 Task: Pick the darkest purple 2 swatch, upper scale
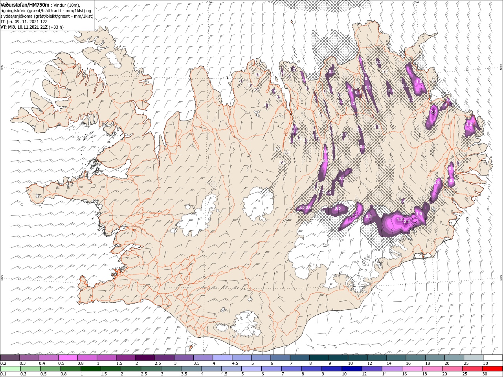coord(145,358)
